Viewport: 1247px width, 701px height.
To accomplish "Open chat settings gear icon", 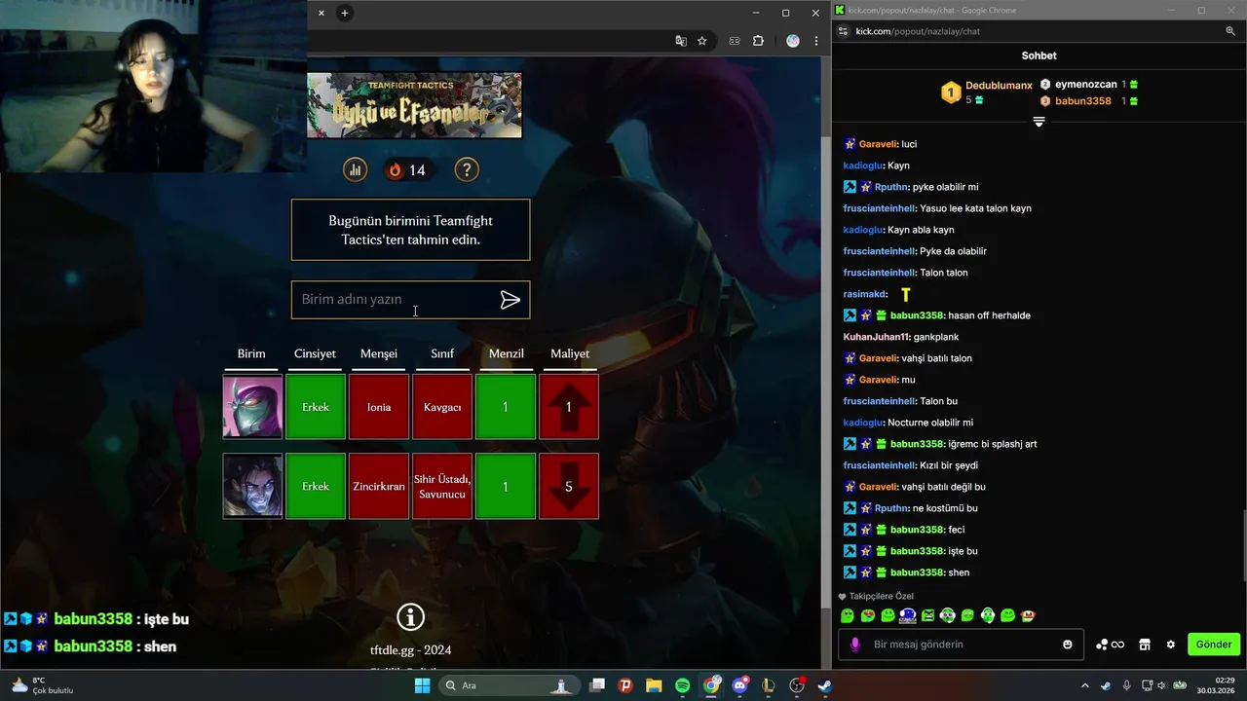I will (1171, 645).
